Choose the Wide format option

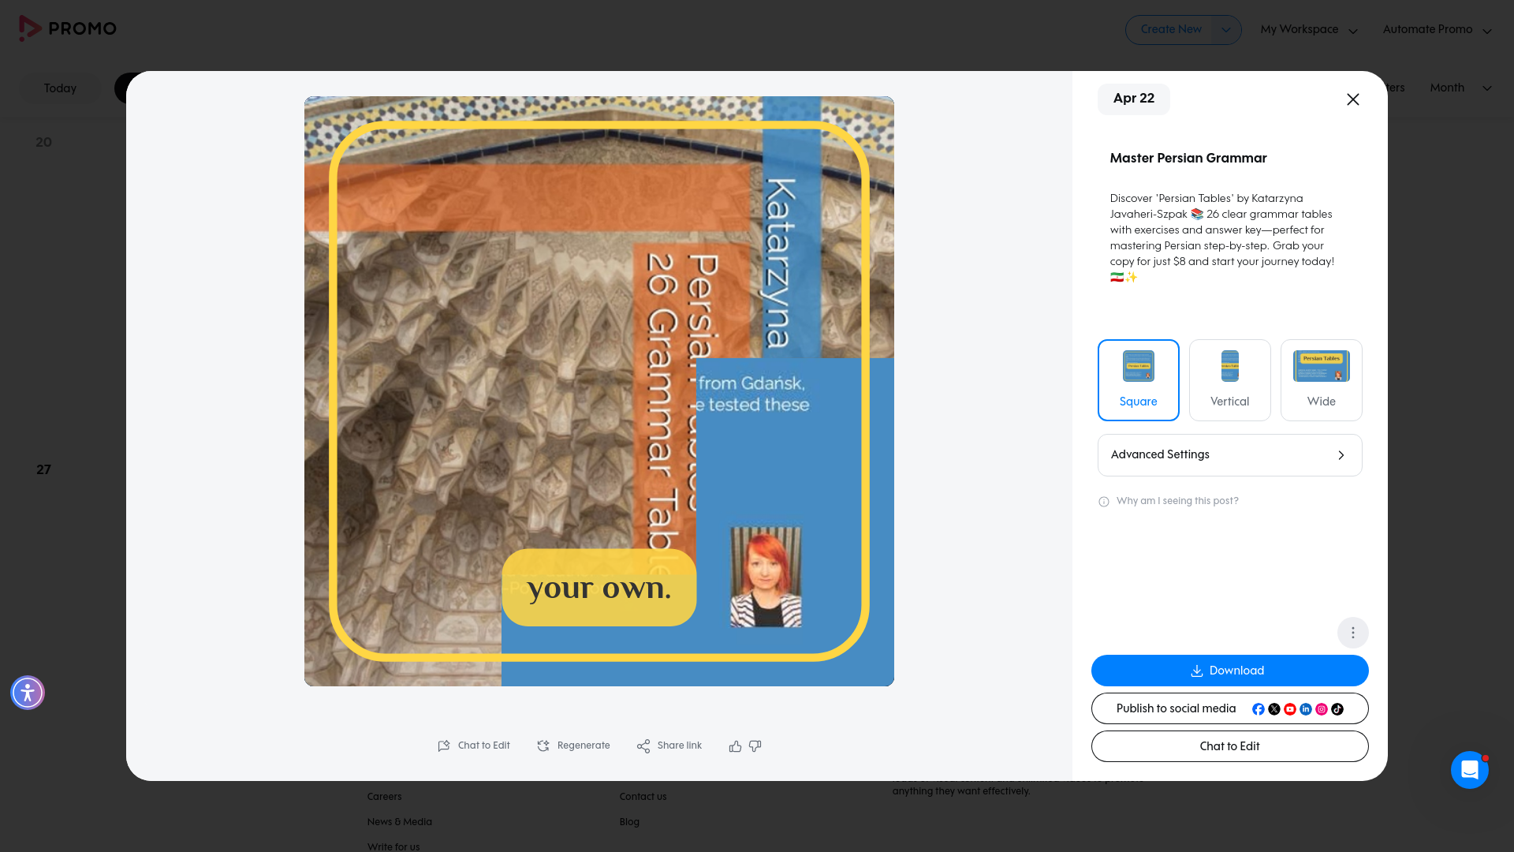(x=1321, y=379)
